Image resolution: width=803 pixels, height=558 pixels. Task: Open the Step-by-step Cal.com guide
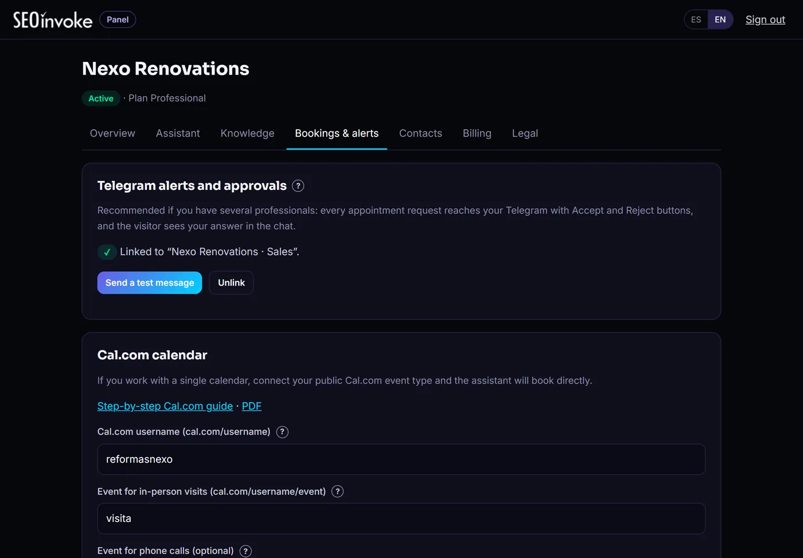pos(165,406)
